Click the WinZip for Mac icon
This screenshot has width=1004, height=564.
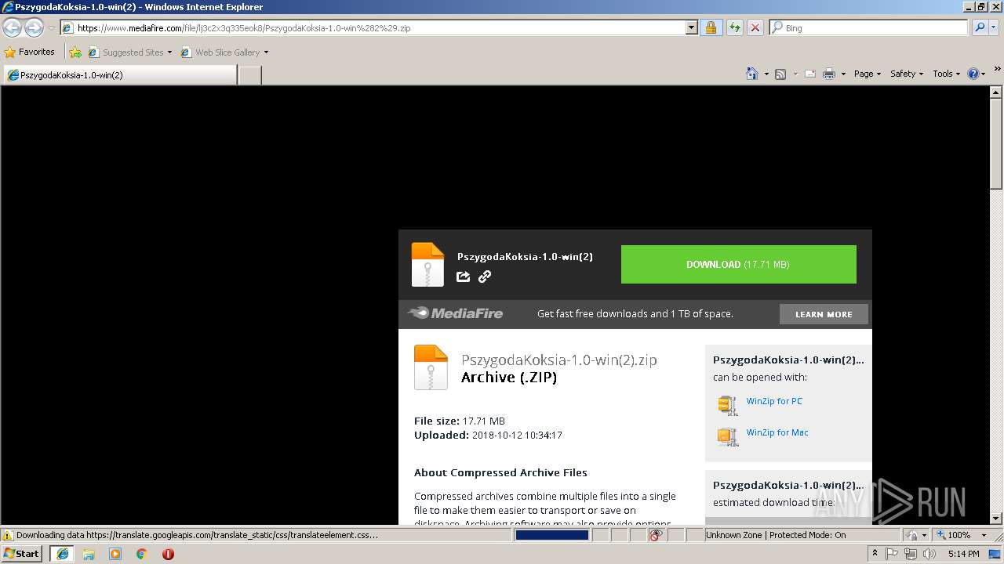(728, 436)
